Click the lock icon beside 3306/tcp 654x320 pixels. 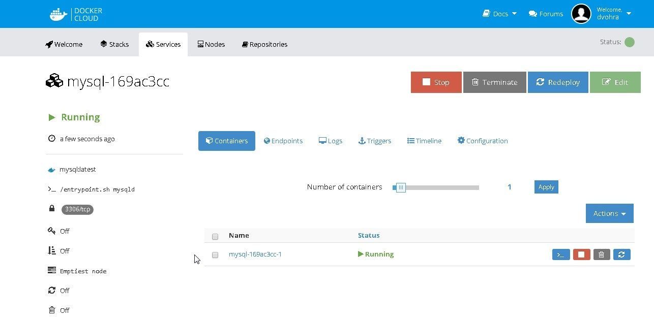[x=51, y=208]
